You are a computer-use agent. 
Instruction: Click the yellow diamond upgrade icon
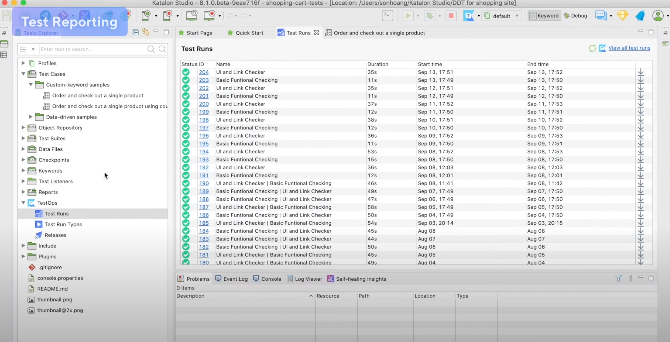[x=622, y=16]
